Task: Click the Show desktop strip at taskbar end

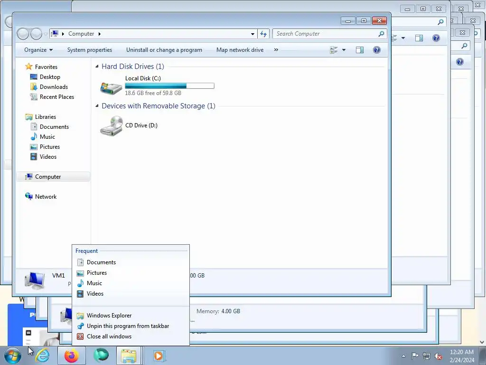Action: (x=483, y=355)
